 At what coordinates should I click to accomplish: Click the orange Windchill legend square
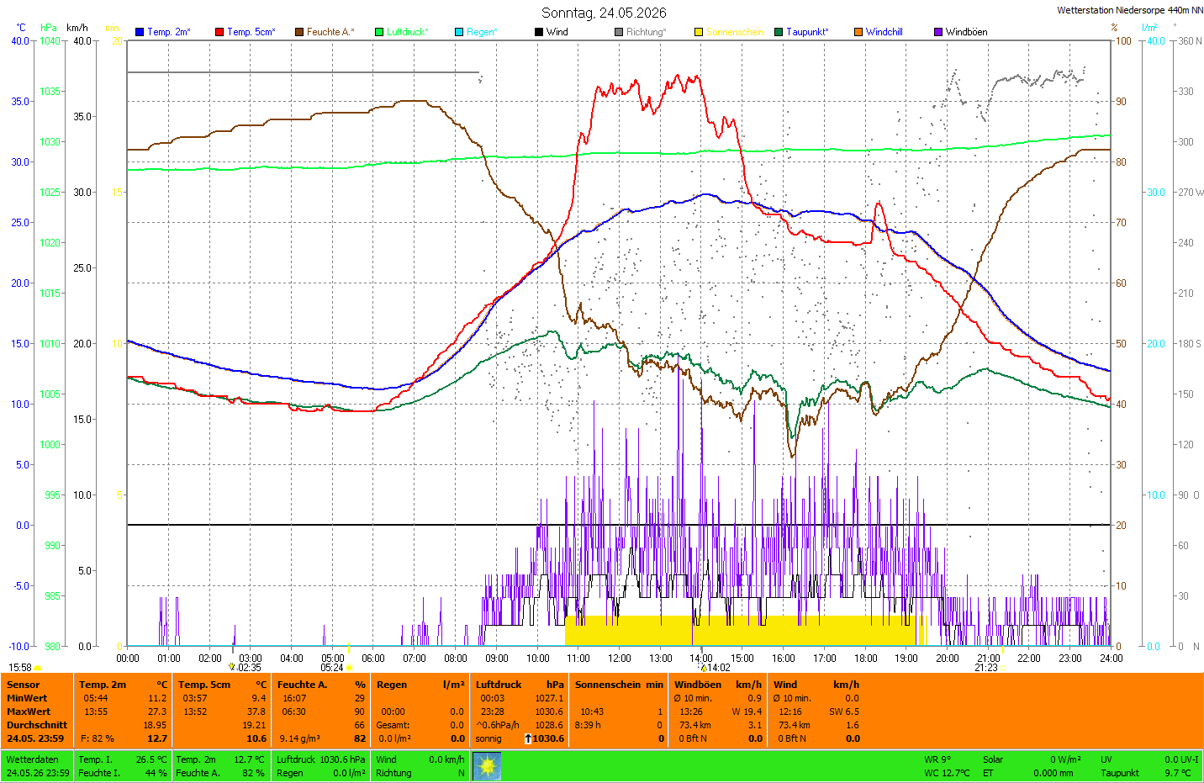click(858, 32)
